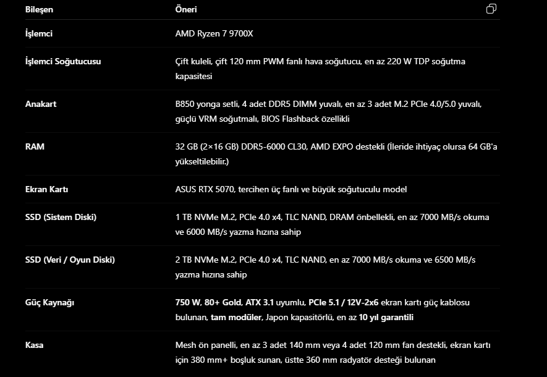Click the AMD Ryzen 7 9700X text
Viewport: 547px width, 377px height.
point(214,33)
